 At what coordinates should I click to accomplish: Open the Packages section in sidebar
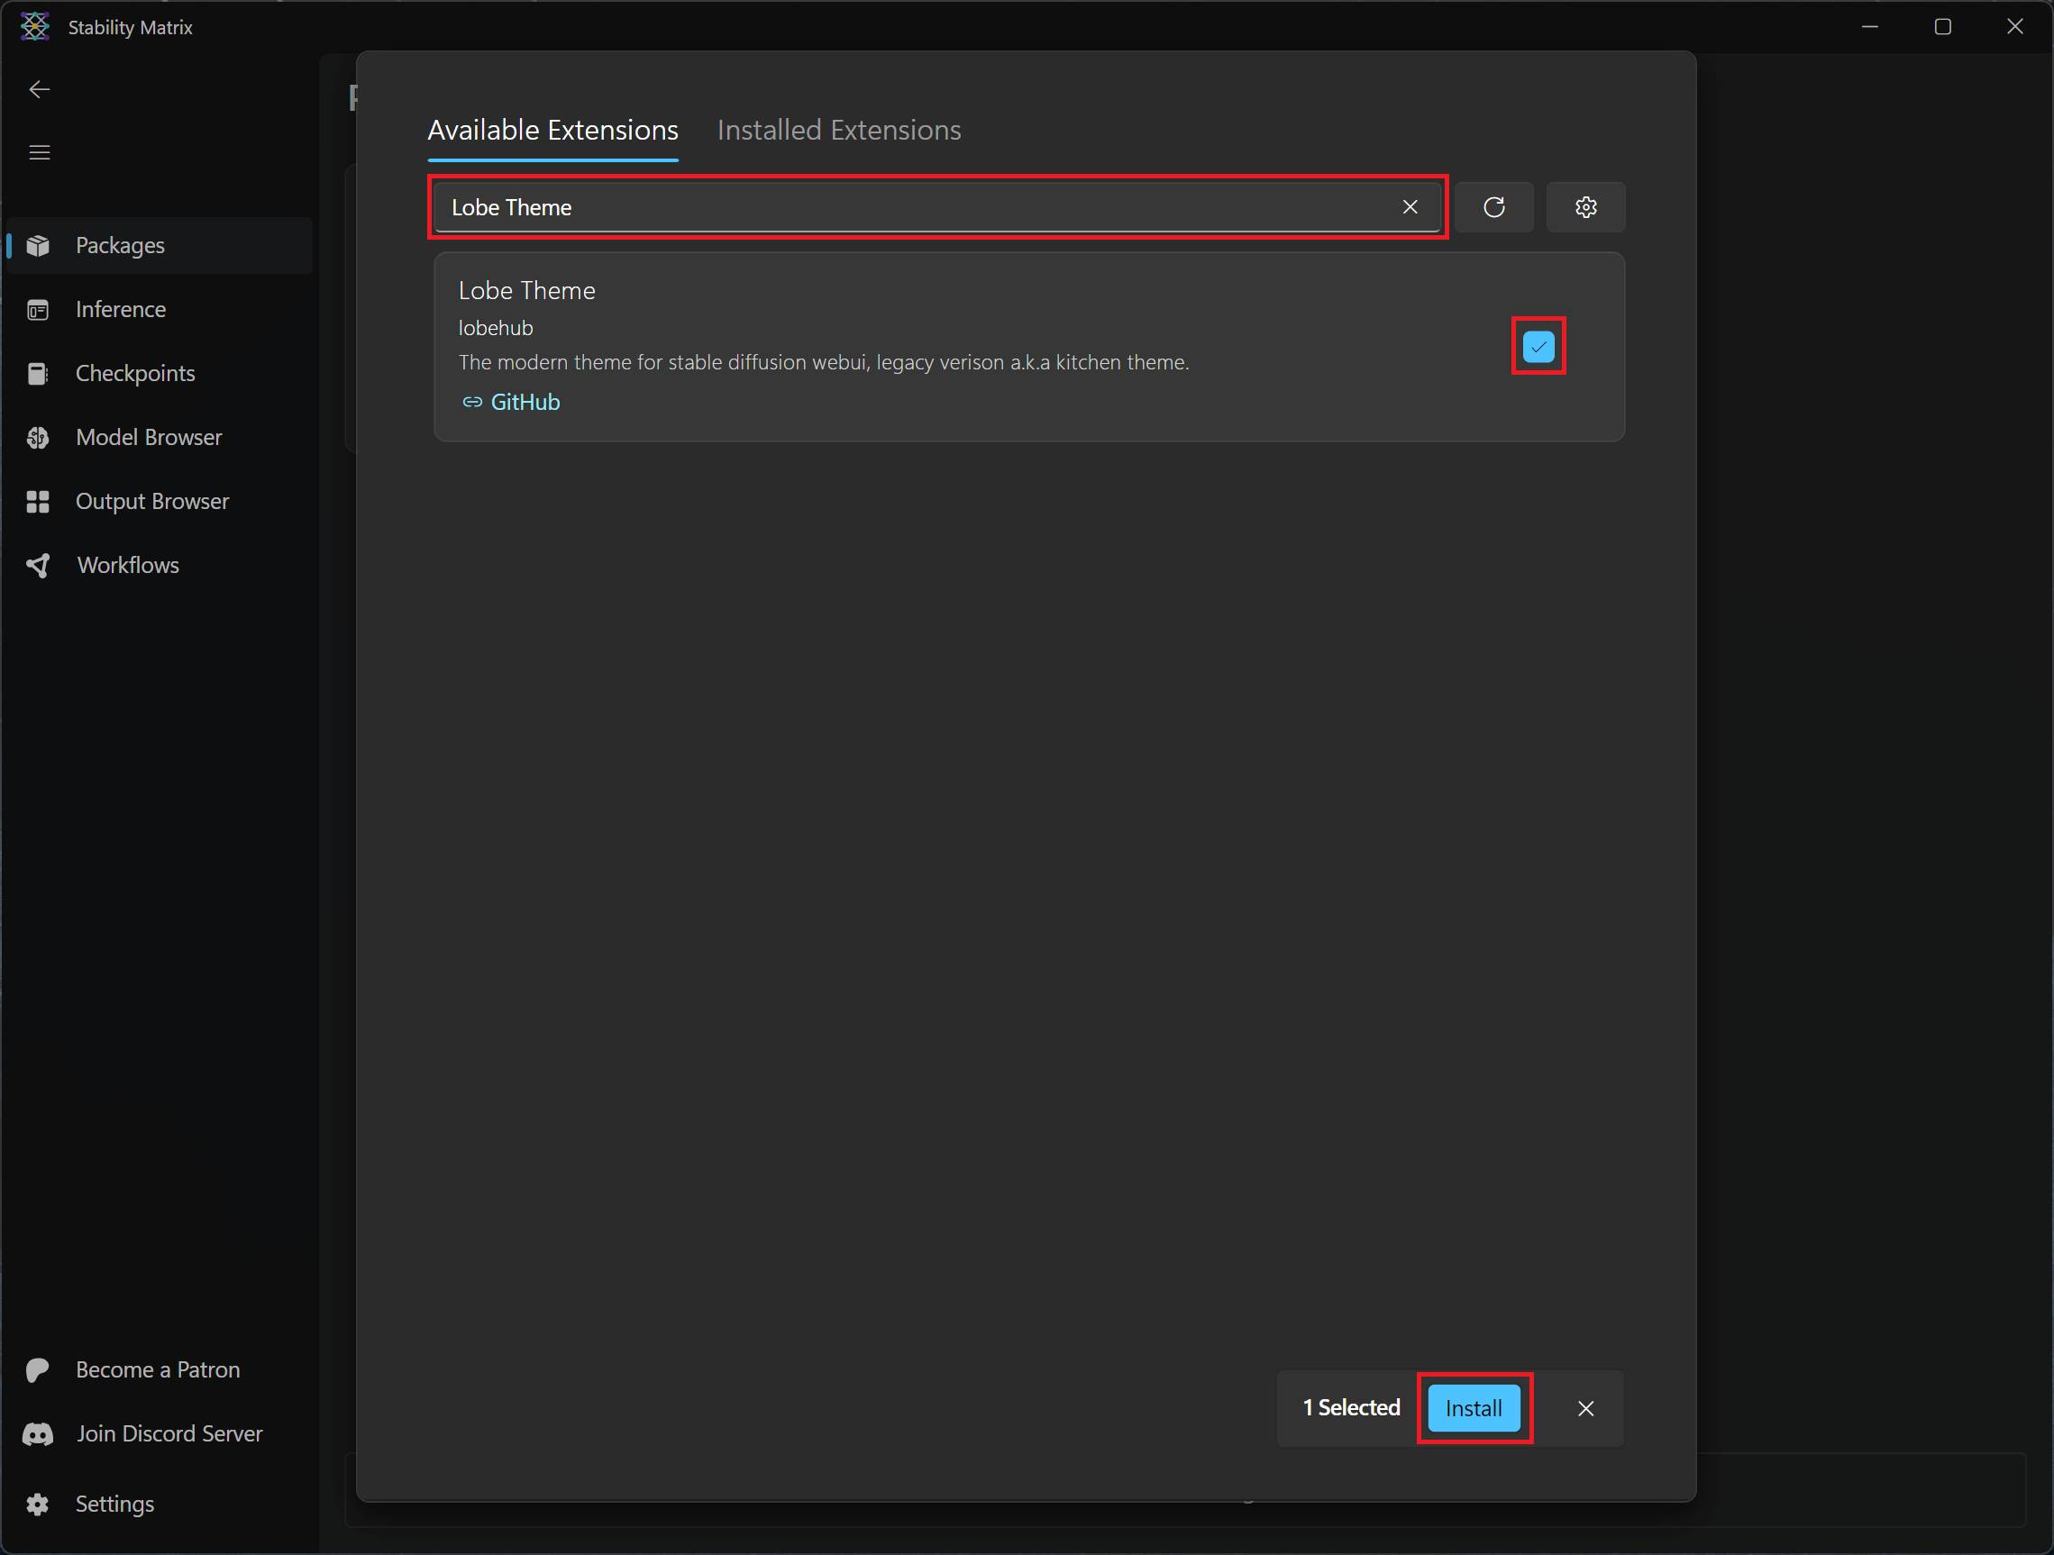click(x=119, y=245)
